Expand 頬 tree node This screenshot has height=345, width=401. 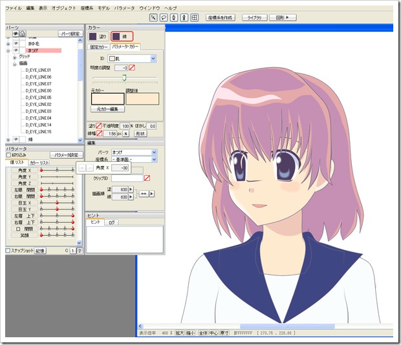(x=8, y=140)
